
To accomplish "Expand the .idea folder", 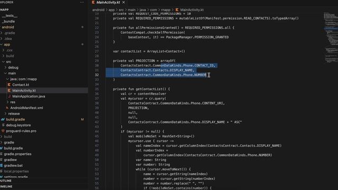I will 2,39.
